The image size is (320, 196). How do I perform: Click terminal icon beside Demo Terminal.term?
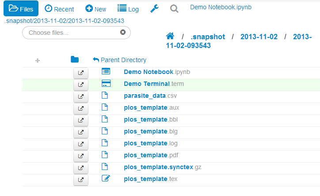[106, 83]
